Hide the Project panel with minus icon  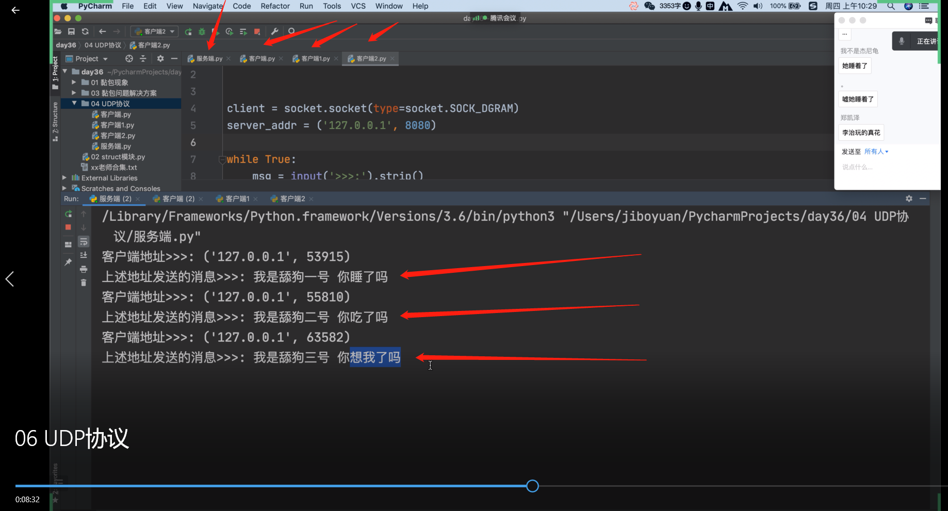tap(174, 59)
